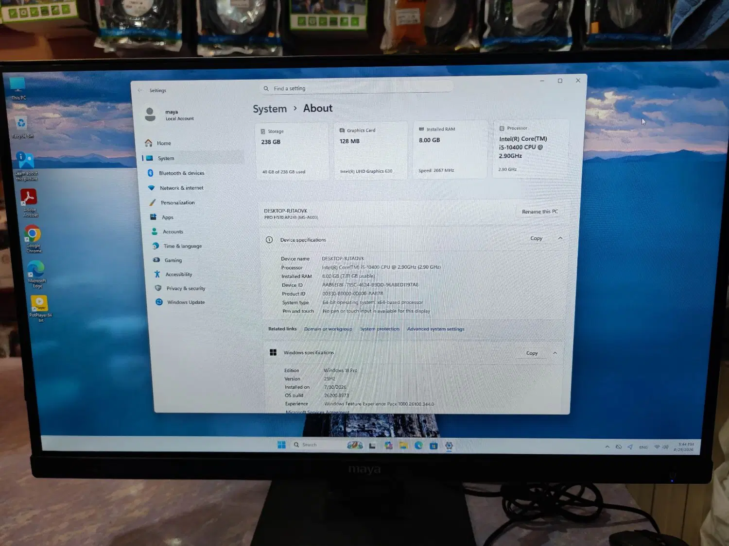Collapse the Windows specifications section
This screenshot has width=729, height=546.
point(555,353)
